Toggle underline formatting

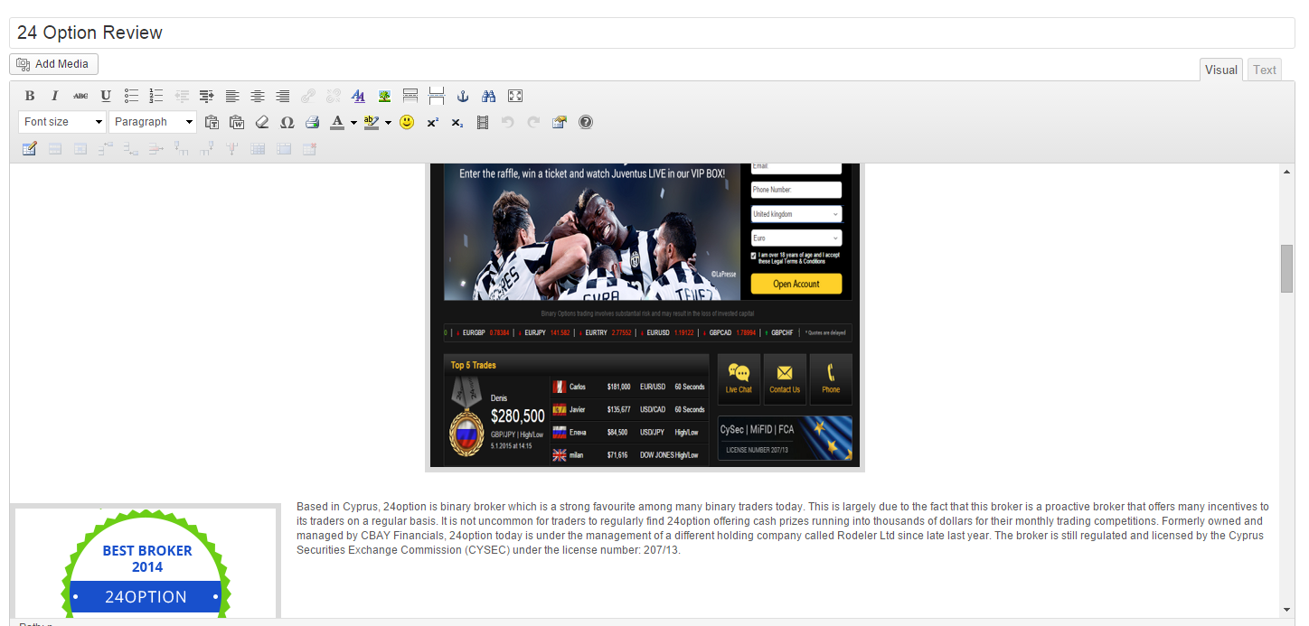106,96
